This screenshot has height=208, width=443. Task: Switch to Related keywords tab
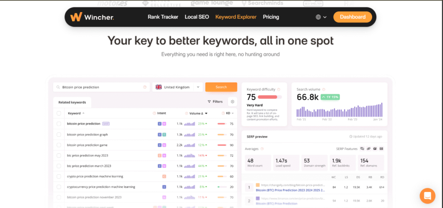tap(72, 102)
